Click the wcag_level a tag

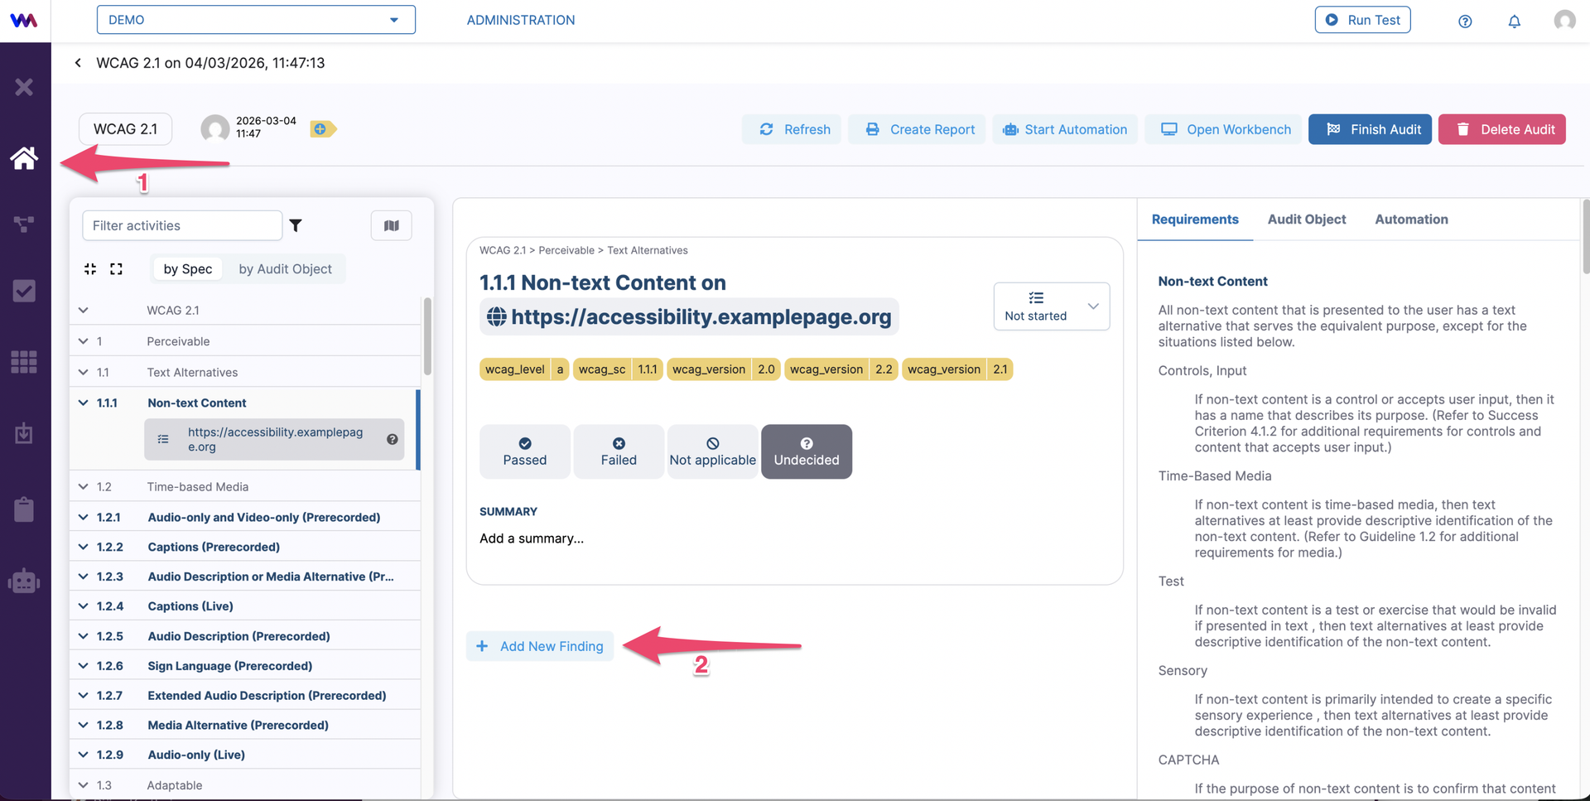(524, 369)
